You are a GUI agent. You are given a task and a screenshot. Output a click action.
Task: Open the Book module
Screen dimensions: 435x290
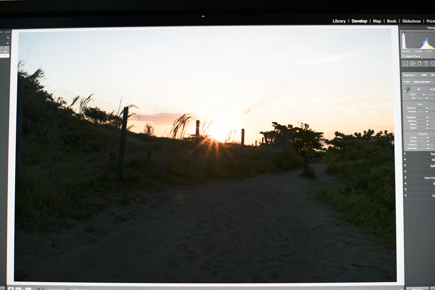click(x=391, y=21)
